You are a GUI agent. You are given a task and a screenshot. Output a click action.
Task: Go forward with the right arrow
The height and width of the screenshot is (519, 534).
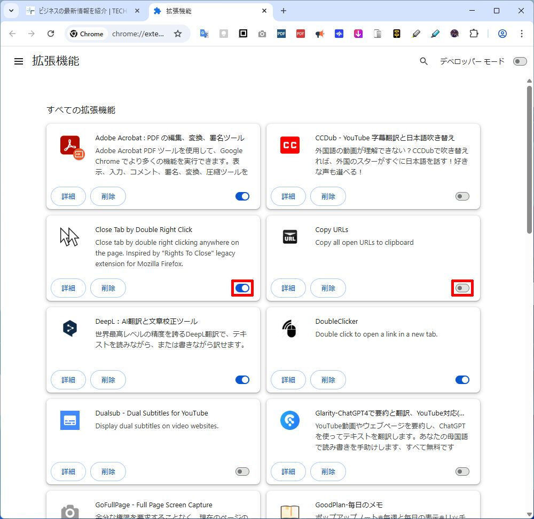[x=32, y=34]
